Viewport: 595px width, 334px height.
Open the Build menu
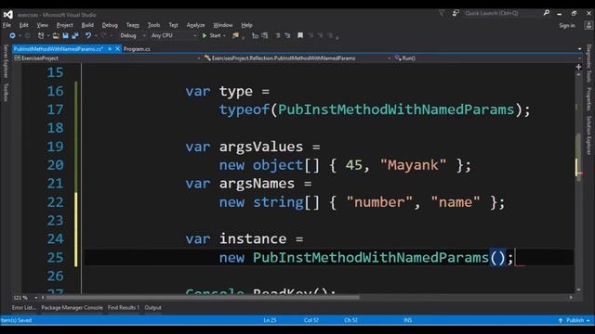87,25
